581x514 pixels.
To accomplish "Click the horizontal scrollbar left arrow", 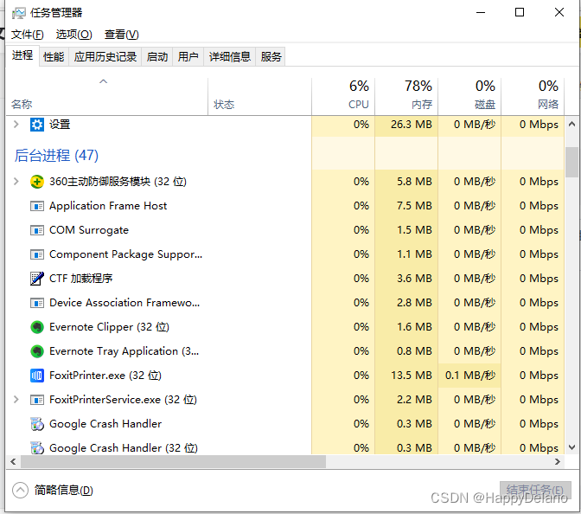I will [13, 462].
